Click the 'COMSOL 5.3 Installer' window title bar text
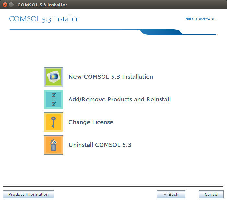This screenshot has width=227, height=201. [x=42, y=5]
